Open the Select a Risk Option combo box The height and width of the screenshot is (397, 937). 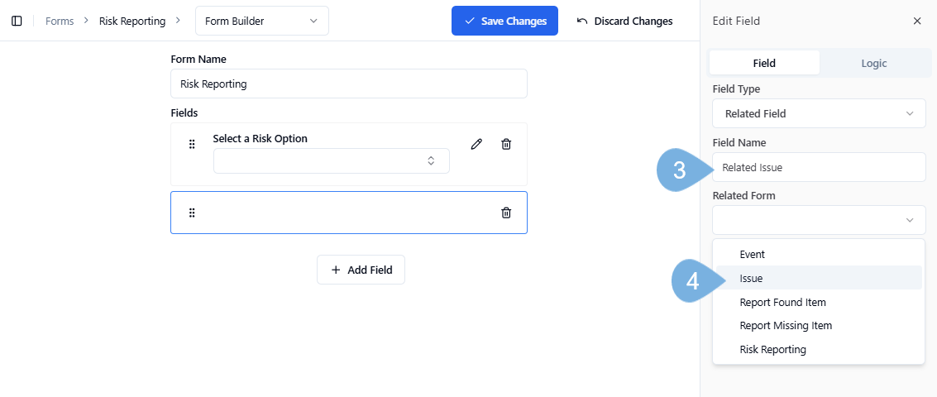(x=331, y=160)
